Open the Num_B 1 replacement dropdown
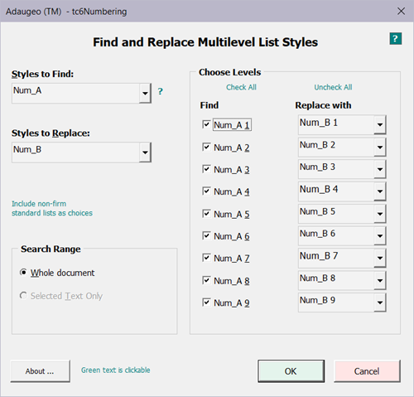The width and height of the screenshot is (414, 397). coord(380,124)
